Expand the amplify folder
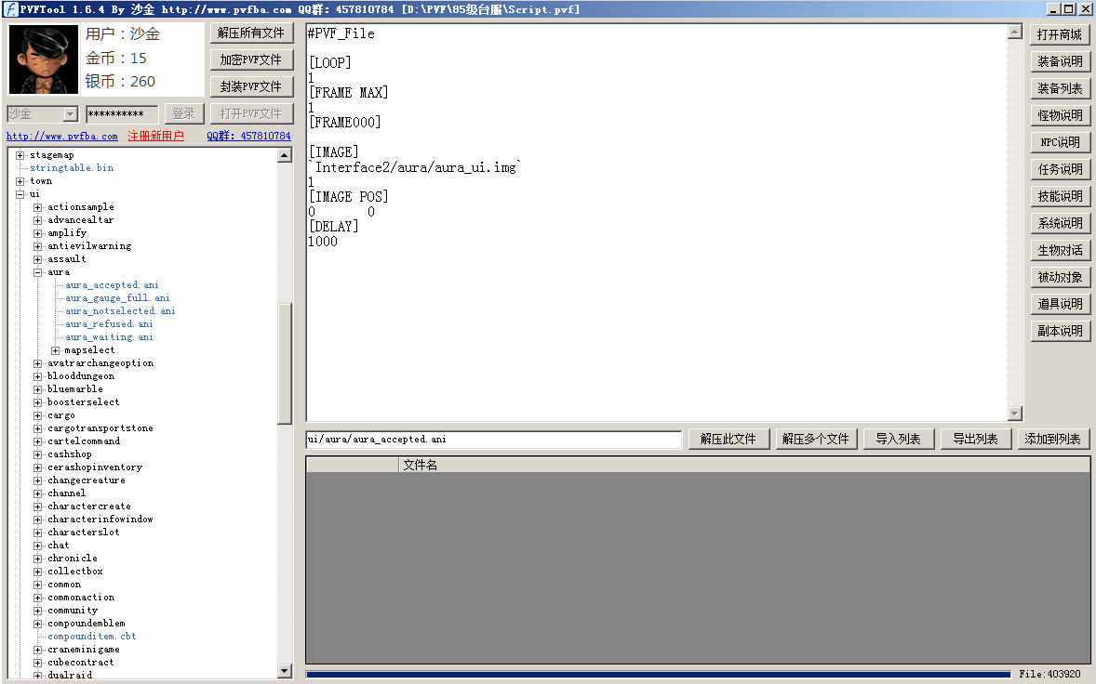 point(38,233)
